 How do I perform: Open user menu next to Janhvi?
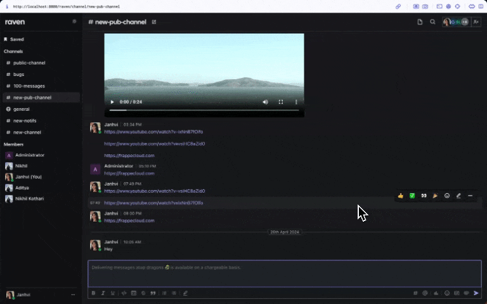coord(73,295)
